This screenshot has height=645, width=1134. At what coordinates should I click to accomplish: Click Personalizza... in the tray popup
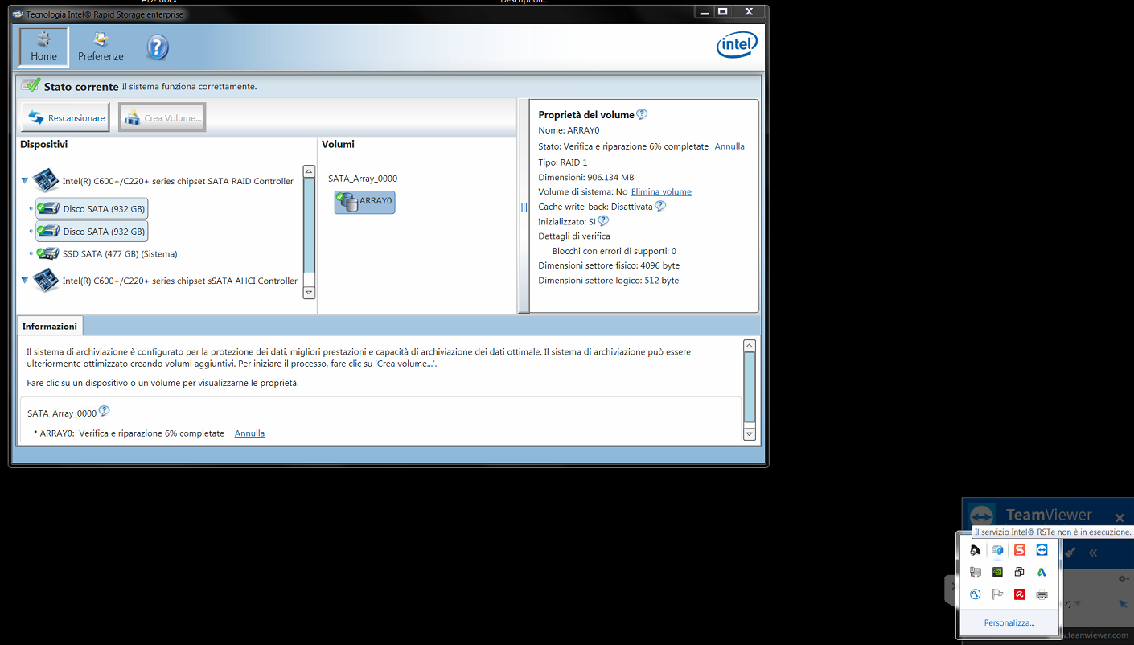(1009, 622)
